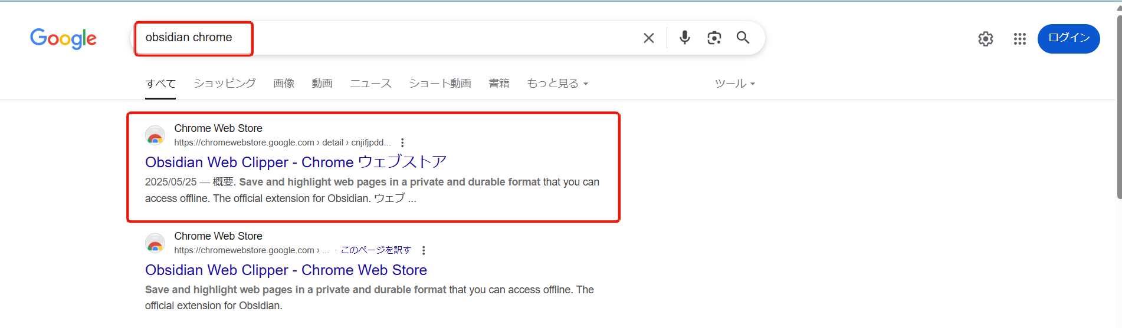Open the Google apps grid icon
Image resolution: width=1122 pixels, height=328 pixels.
tap(1019, 39)
